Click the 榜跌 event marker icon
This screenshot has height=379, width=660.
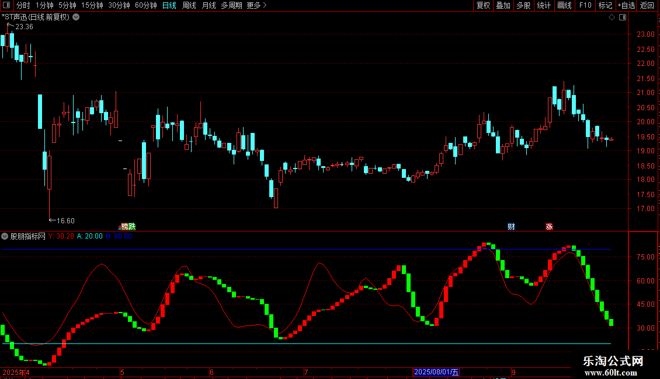(128, 226)
